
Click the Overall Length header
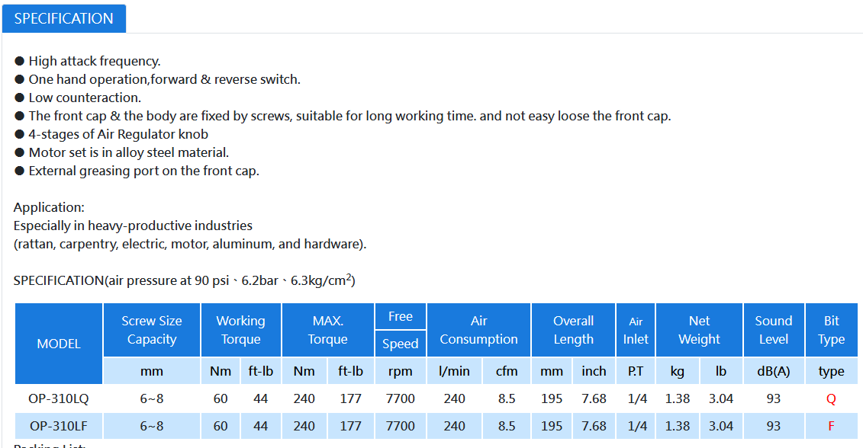tap(574, 330)
